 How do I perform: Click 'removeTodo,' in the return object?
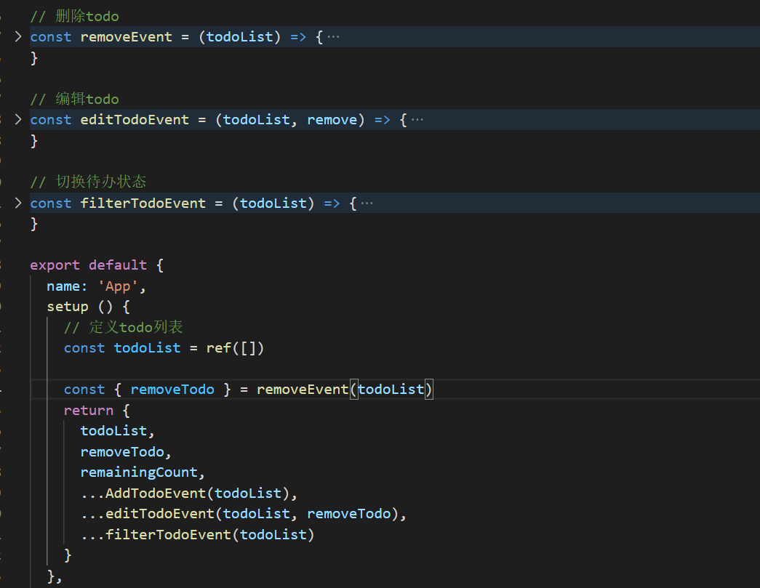point(126,452)
